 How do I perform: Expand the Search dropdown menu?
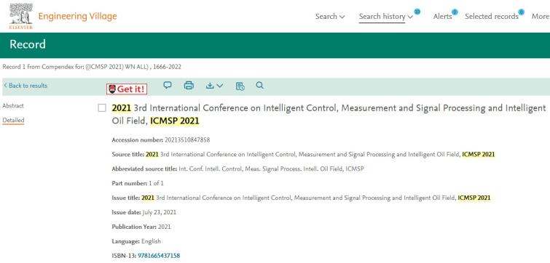point(330,17)
